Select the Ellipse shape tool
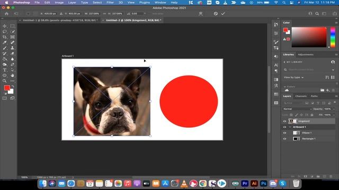The image size is (339, 190). 5,75
